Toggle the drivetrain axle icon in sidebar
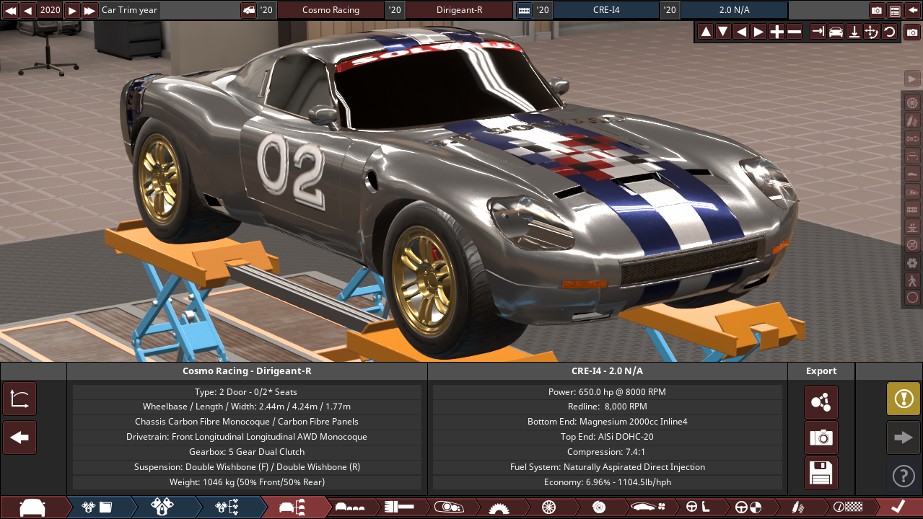923x519 pixels. [x=912, y=138]
